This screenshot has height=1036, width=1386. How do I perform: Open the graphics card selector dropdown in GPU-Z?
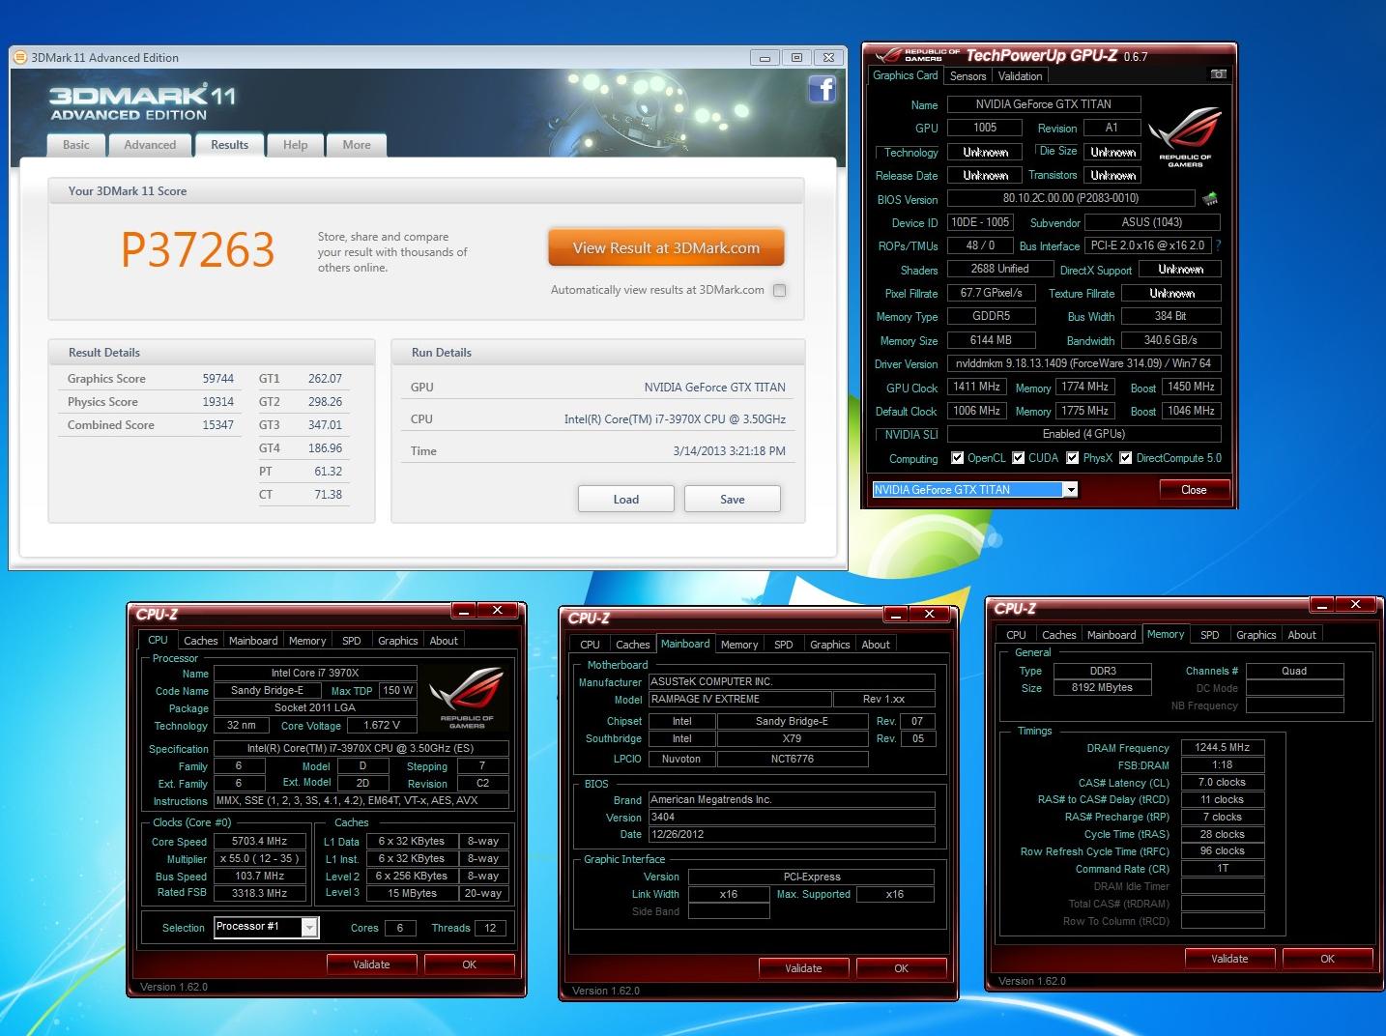click(1069, 490)
